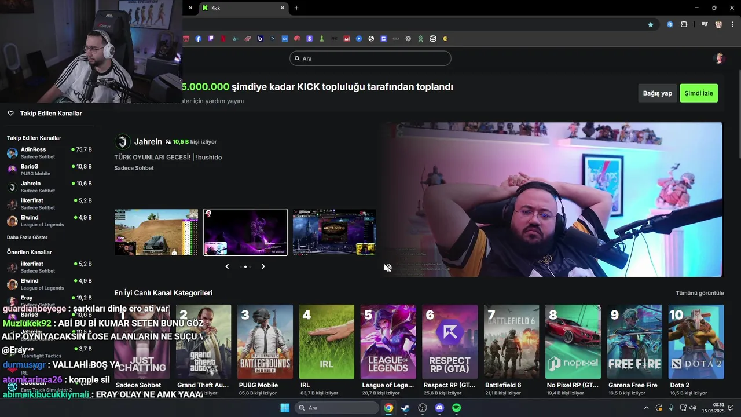Click the Bağış yap button
The height and width of the screenshot is (417, 741).
[x=658, y=93]
